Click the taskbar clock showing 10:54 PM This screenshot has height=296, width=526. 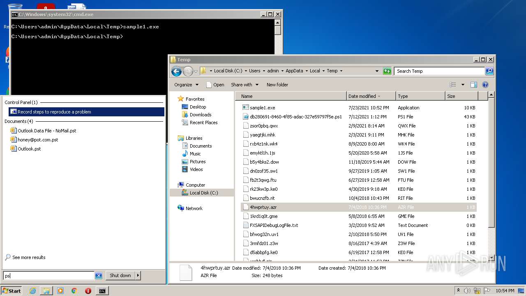click(x=504, y=291)
